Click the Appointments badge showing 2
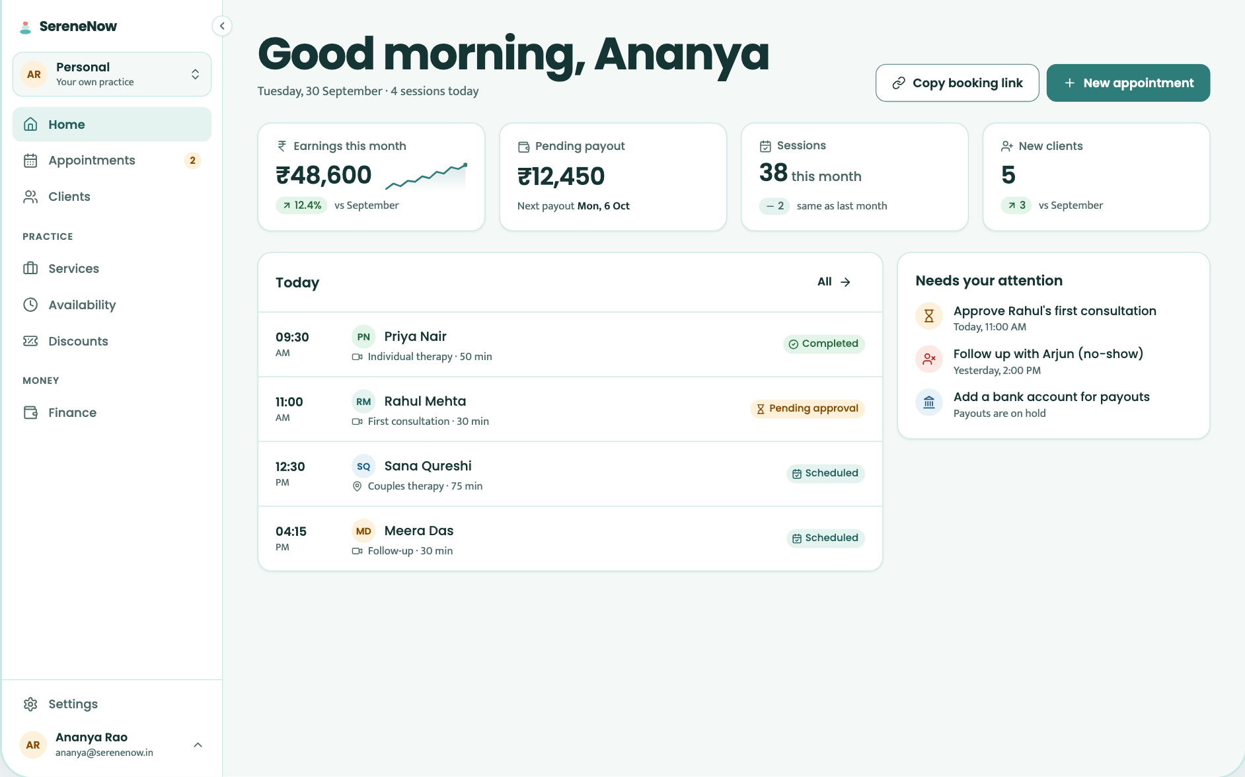Screen dimensions: 1245x777 click(x=192, y=161)
